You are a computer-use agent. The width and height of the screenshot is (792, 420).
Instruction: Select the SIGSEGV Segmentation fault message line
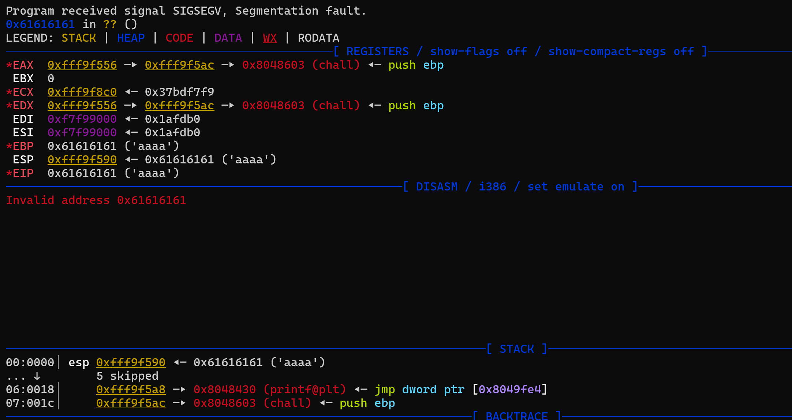point(186,11)
